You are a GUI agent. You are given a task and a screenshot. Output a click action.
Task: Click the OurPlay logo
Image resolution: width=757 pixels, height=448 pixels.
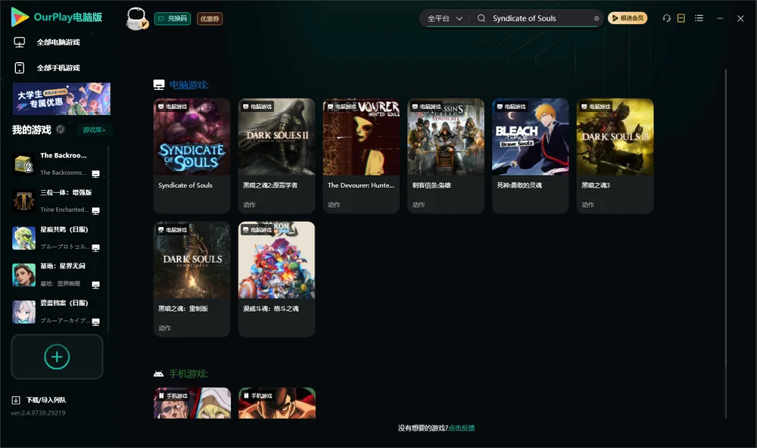[57, 17]
